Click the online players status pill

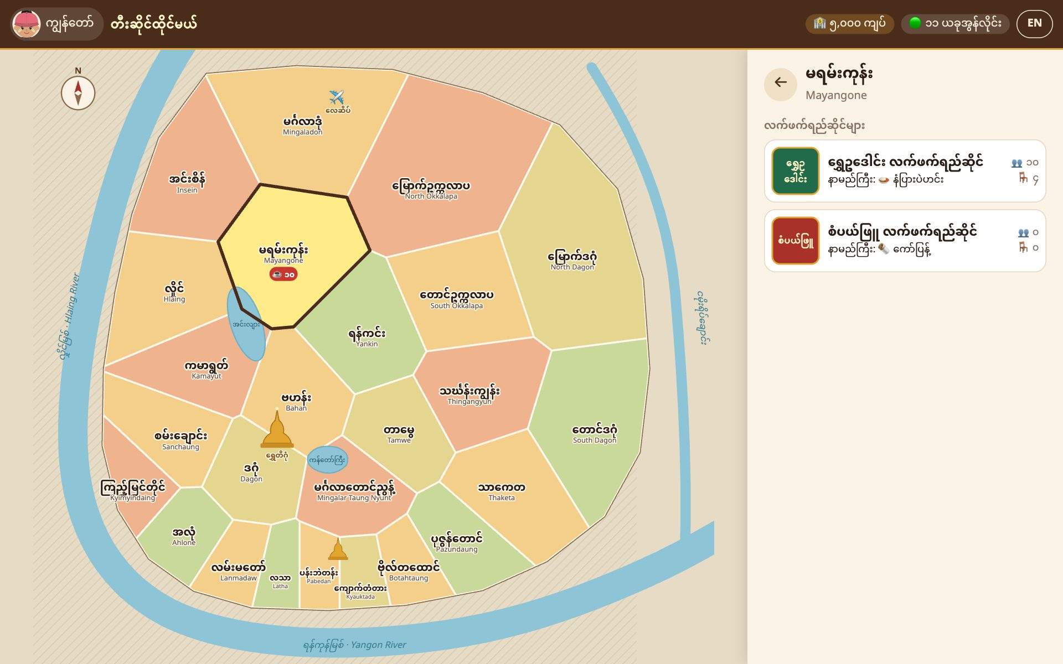coord(955,23)
